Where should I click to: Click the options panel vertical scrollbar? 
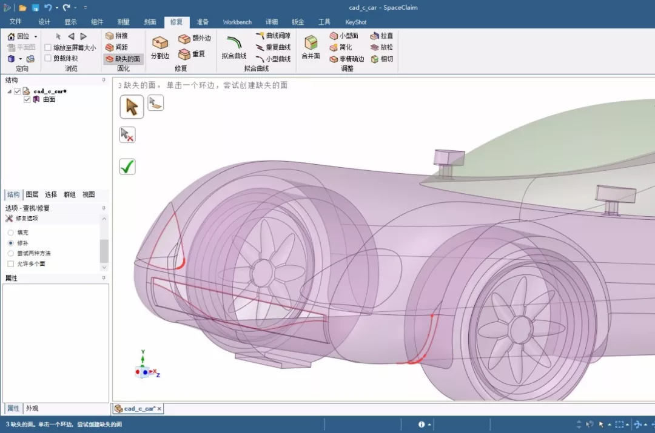click(104, 250)
